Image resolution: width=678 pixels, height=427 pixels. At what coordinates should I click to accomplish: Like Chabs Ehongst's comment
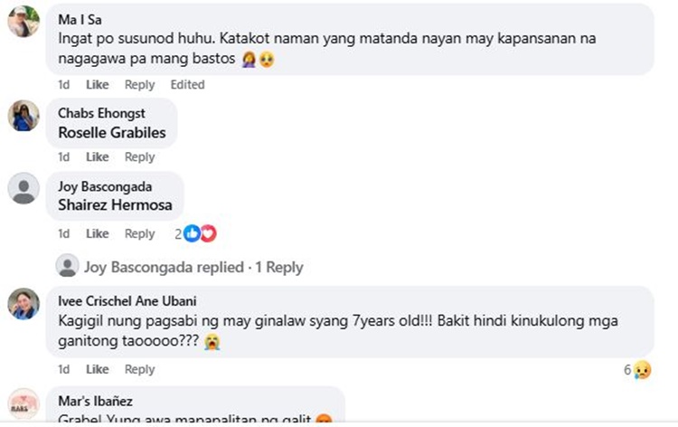click(x=97, y=157)
